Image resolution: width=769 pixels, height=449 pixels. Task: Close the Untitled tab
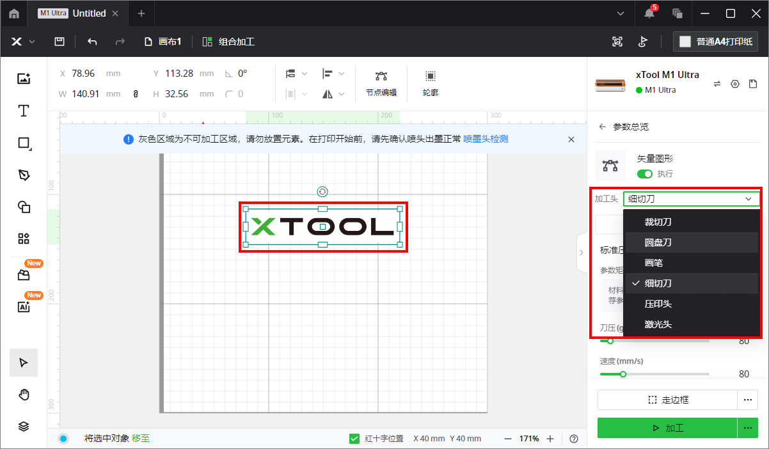point(115,13)
